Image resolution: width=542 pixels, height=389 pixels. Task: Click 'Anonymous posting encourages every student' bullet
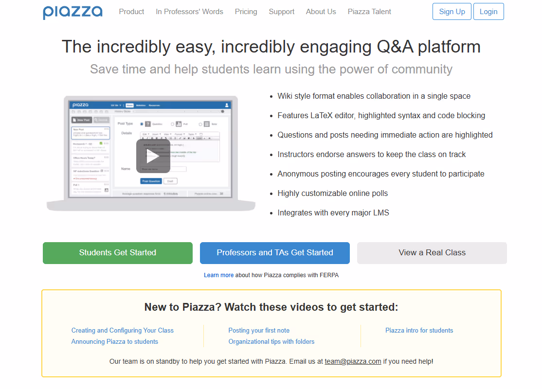point(381,174)
